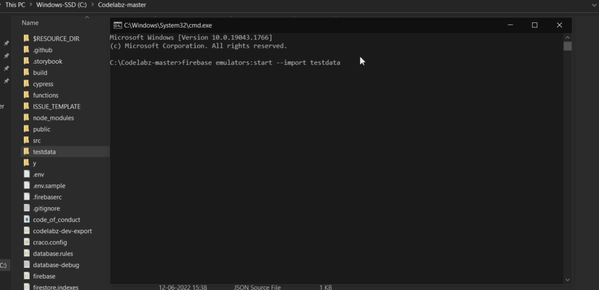The width and height of the screenshot is (599, 290).
Task: Unpin the first quick access item
Action: (6, 42)
